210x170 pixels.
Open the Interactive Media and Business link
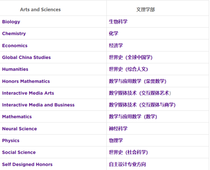38,105
